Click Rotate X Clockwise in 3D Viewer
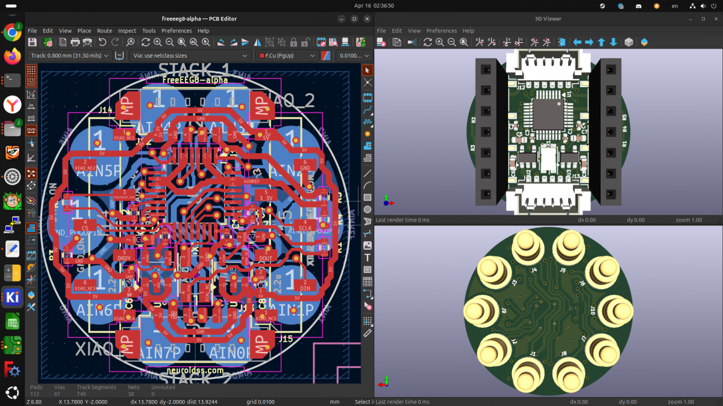Screen dimensions: 723x406 pos(480,42)
